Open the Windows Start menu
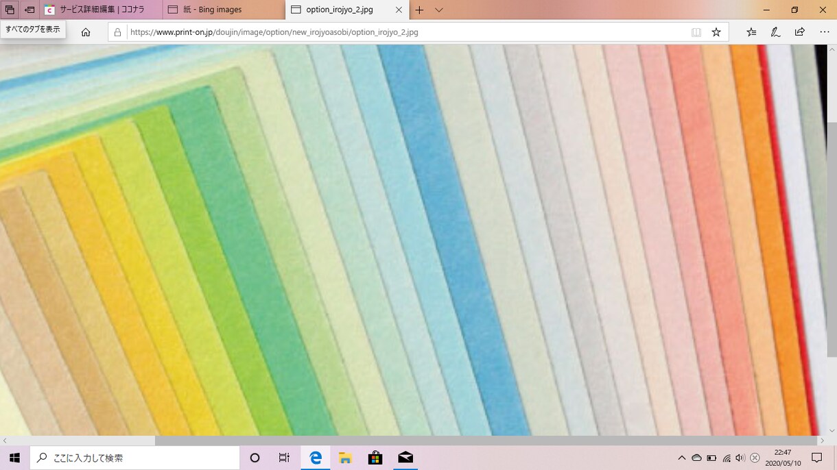The height and width of the screenshot is (470, 837). point(14,458)
